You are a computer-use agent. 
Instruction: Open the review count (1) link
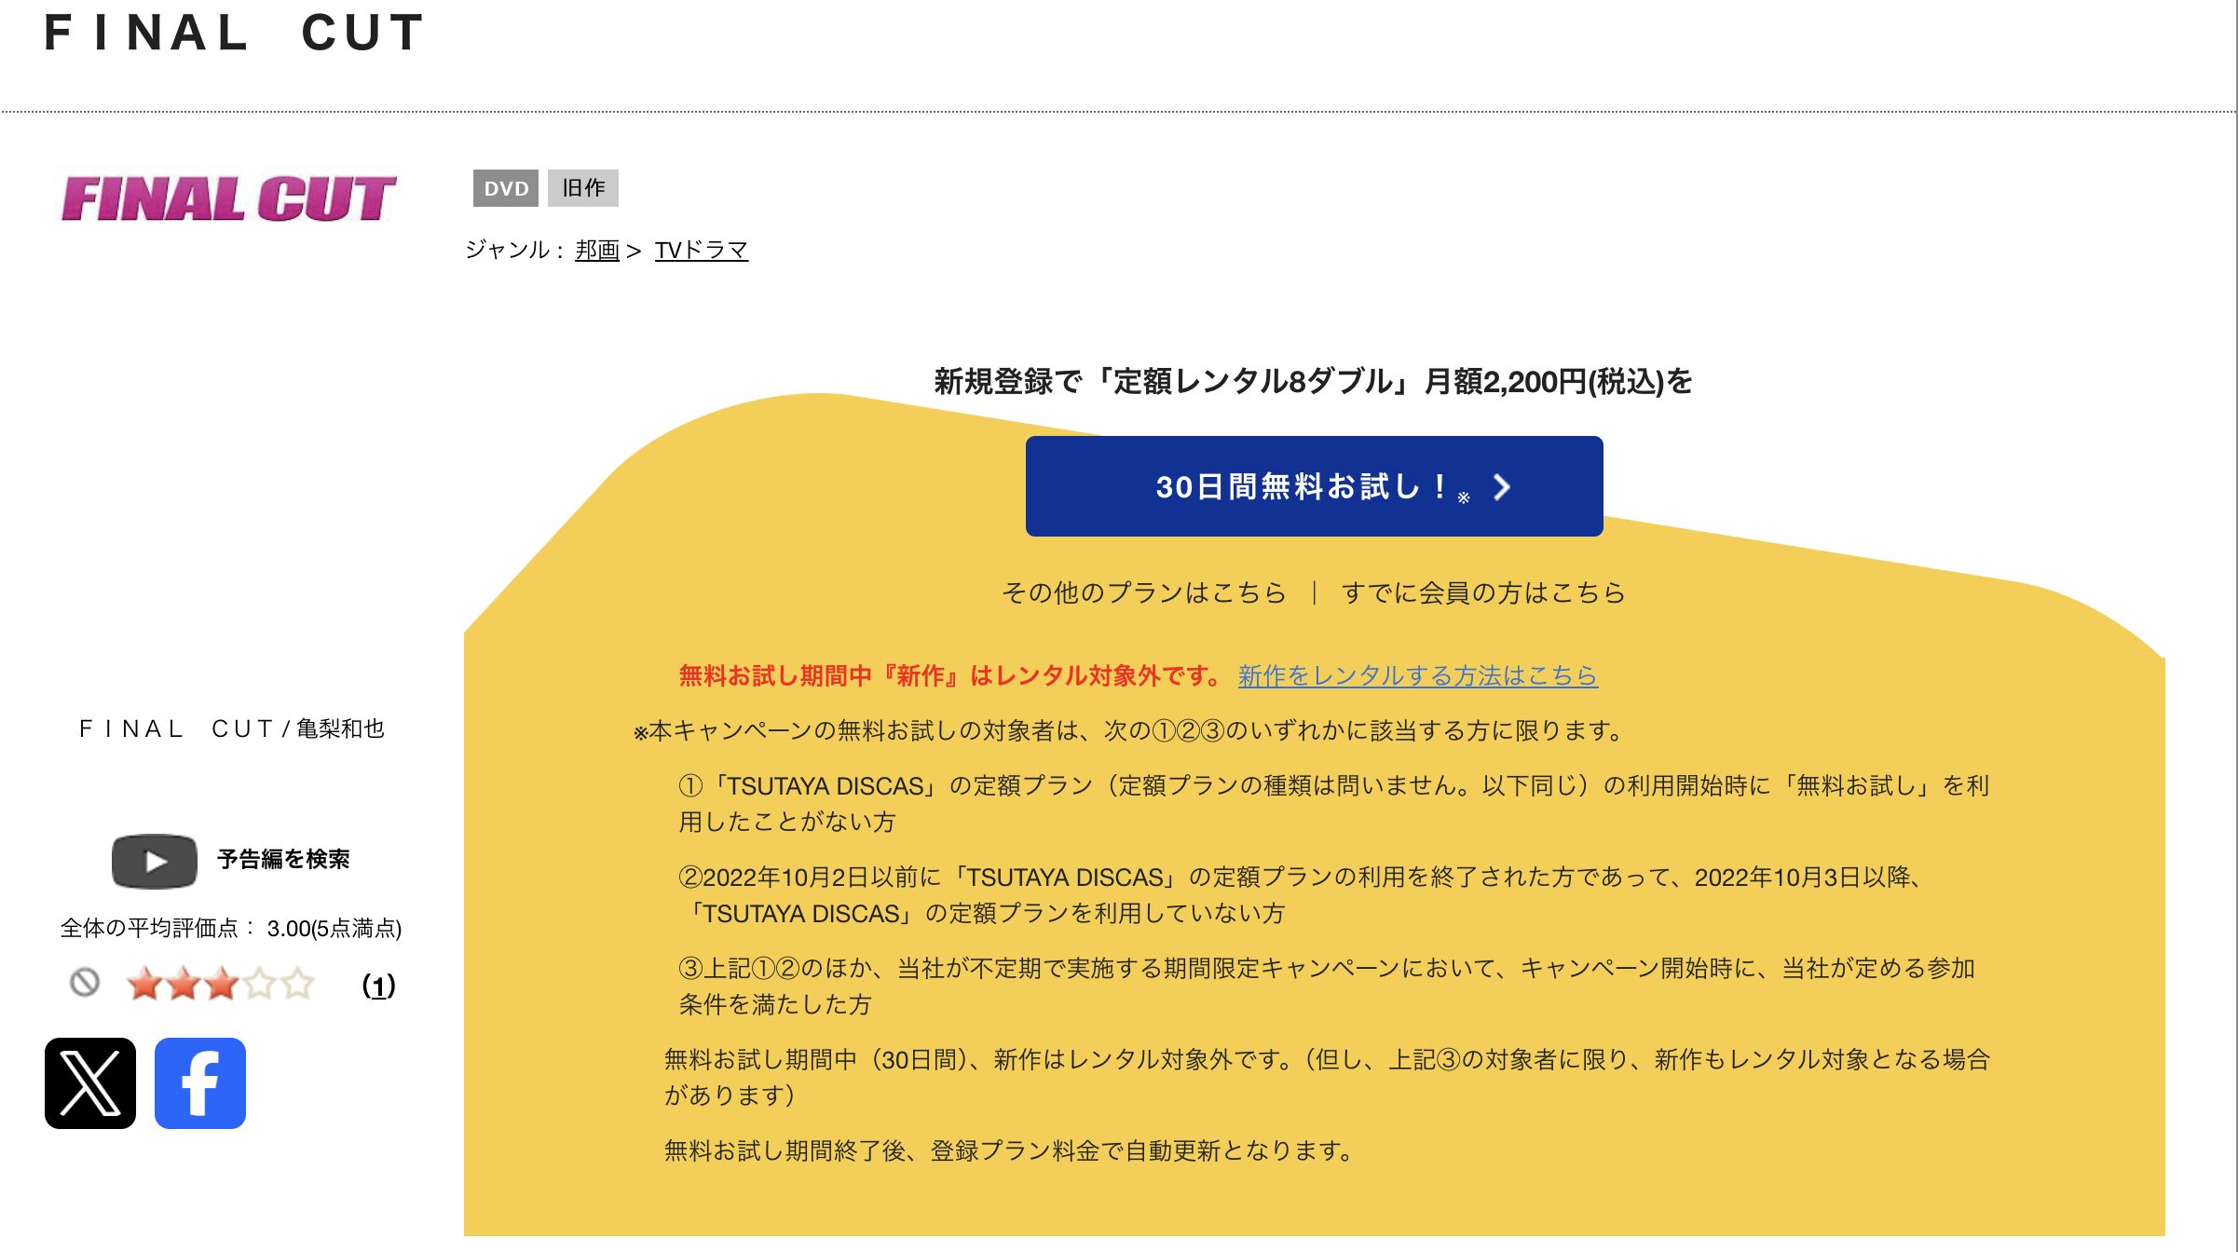coord(378,986)
